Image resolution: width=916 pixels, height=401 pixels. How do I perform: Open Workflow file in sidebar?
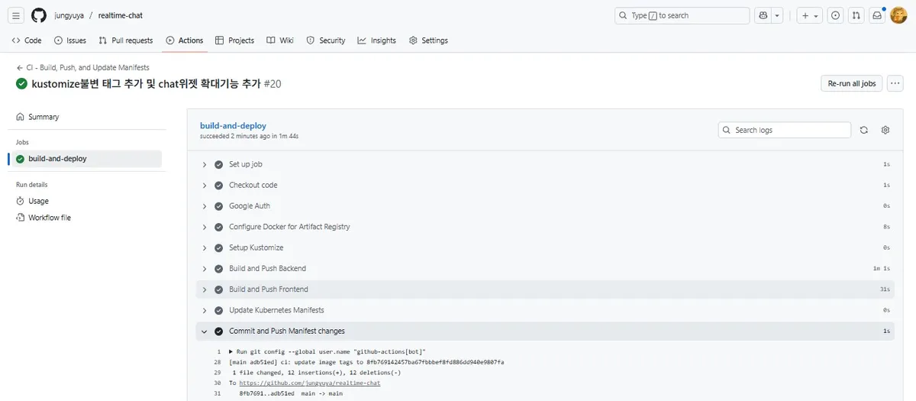pos(50,218)
